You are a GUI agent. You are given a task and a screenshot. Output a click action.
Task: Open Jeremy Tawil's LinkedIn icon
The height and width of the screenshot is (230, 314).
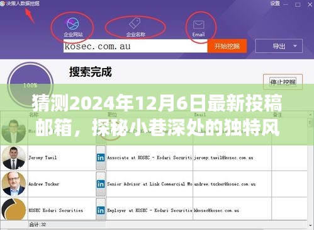(x=101, y=158)
